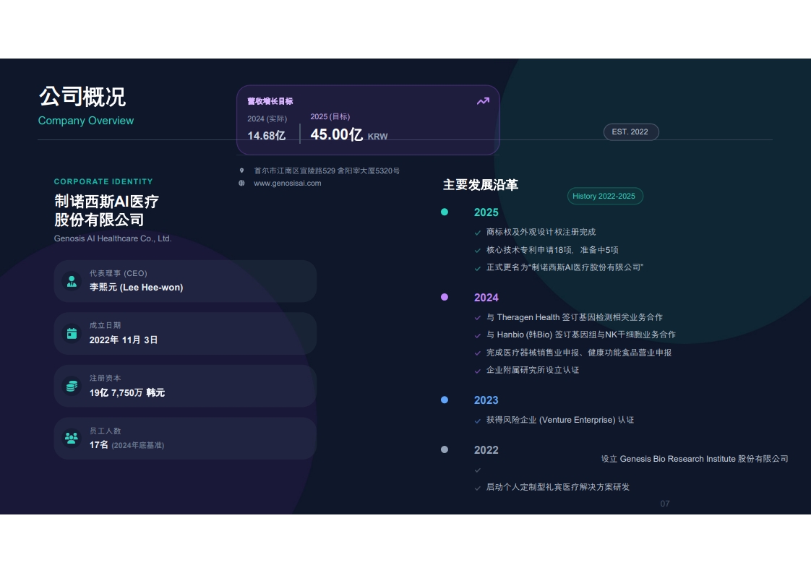Image resolution: width=811 pixels, height=573 pixels.
Task: Select the blue 2023 timeline dot
Action: (445, 400)
